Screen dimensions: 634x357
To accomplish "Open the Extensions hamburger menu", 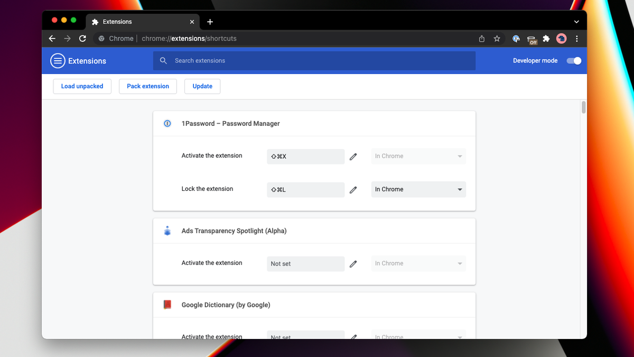I will point(58,60).
